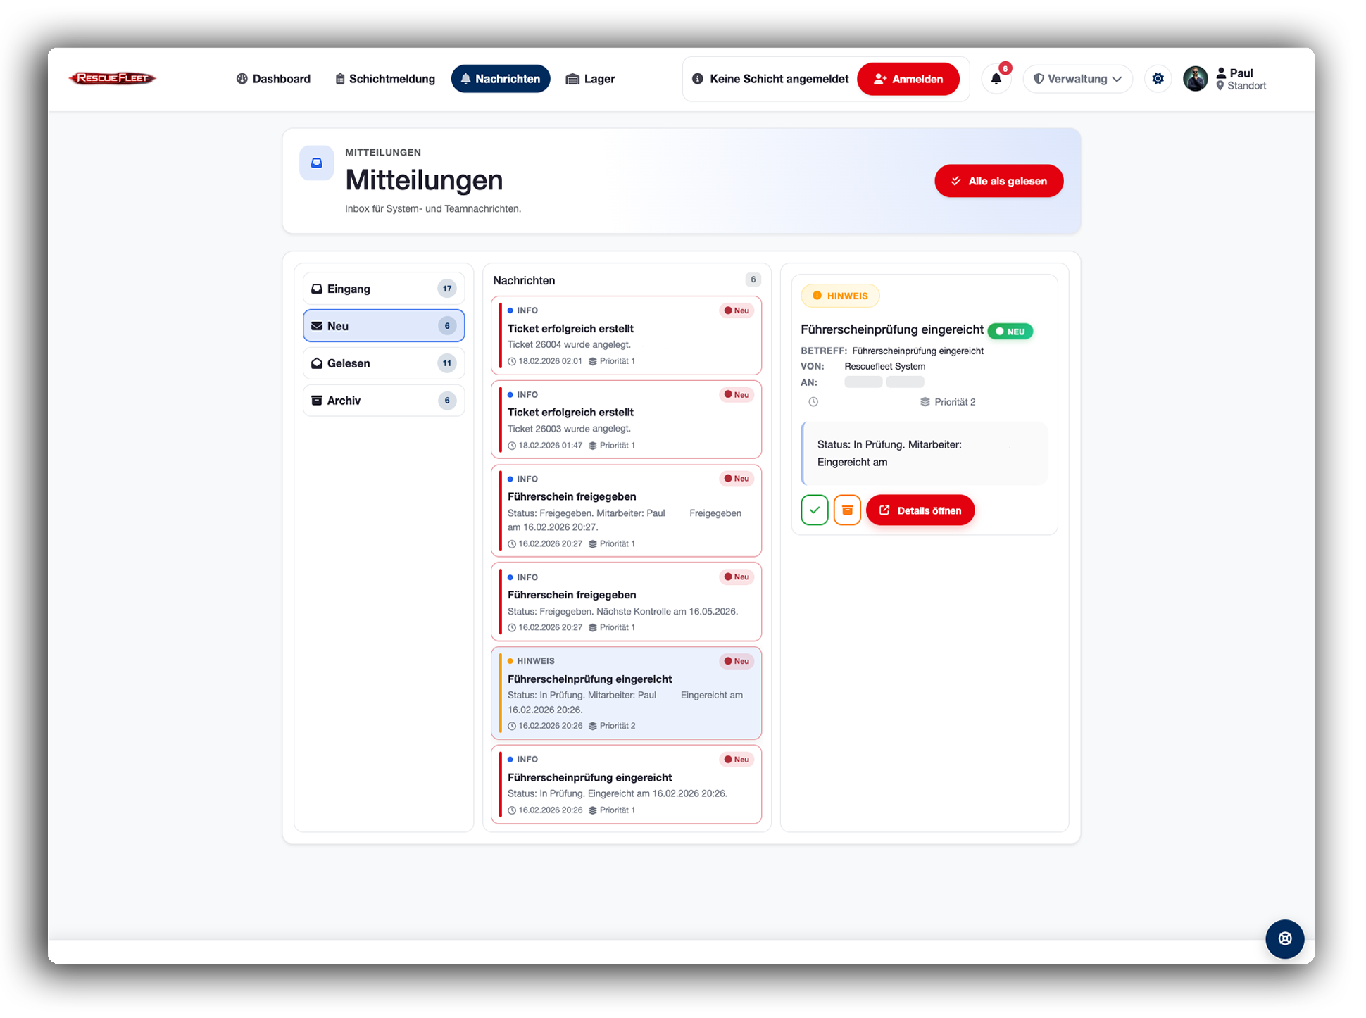Viewport: 1366px width, 1018px height.
Task: Open the Archiv folder
Action: pos(383,400)
